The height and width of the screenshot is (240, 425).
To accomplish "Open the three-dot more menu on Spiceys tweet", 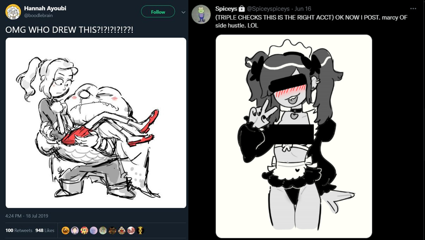I will 413,8.
